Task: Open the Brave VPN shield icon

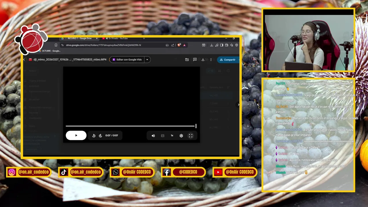Action: 237,45
